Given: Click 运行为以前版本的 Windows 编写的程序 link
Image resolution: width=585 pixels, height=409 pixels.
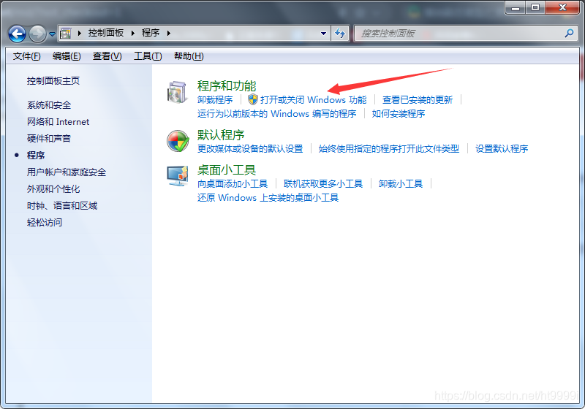Looking at the screenshot, I should pos(277,114).
